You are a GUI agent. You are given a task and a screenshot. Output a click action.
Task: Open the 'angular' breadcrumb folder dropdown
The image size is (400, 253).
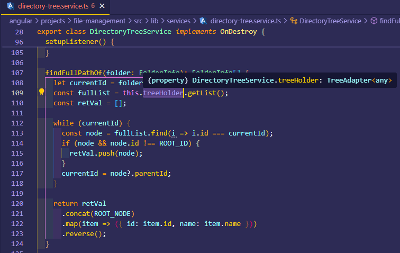pyautogui.click(x=21, y=21)
